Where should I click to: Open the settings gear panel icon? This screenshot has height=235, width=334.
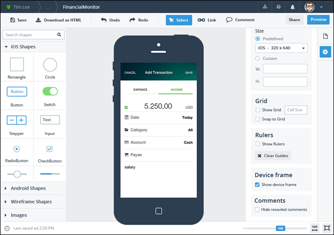click(x=325, y=52)
